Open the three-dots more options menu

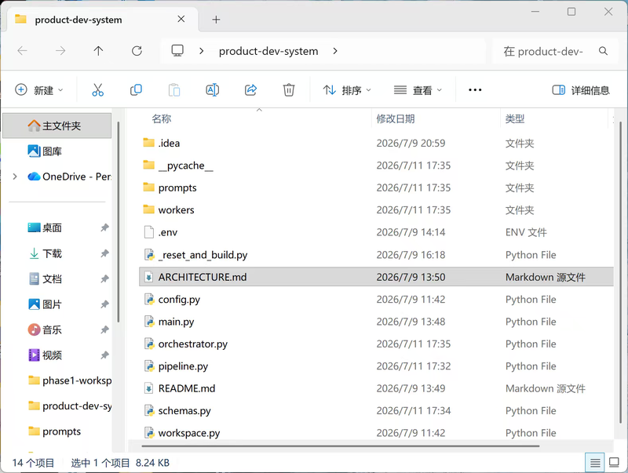pyautogui.click(x=475, y=90)
